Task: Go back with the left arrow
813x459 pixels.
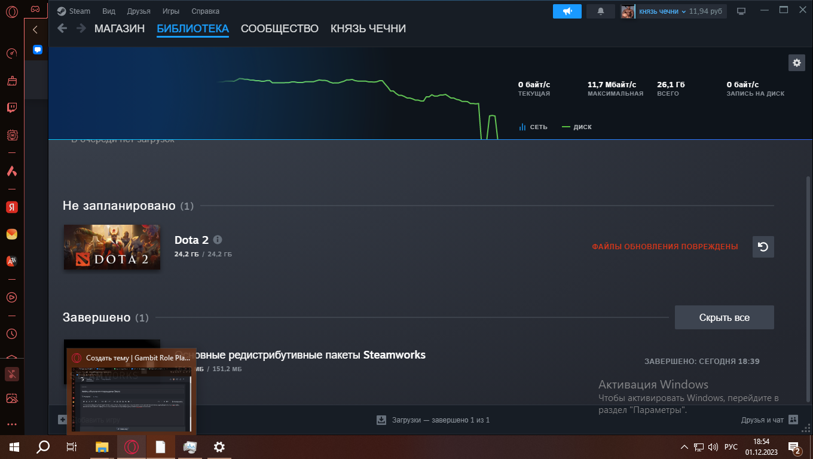Action: [x=62, y=29]
